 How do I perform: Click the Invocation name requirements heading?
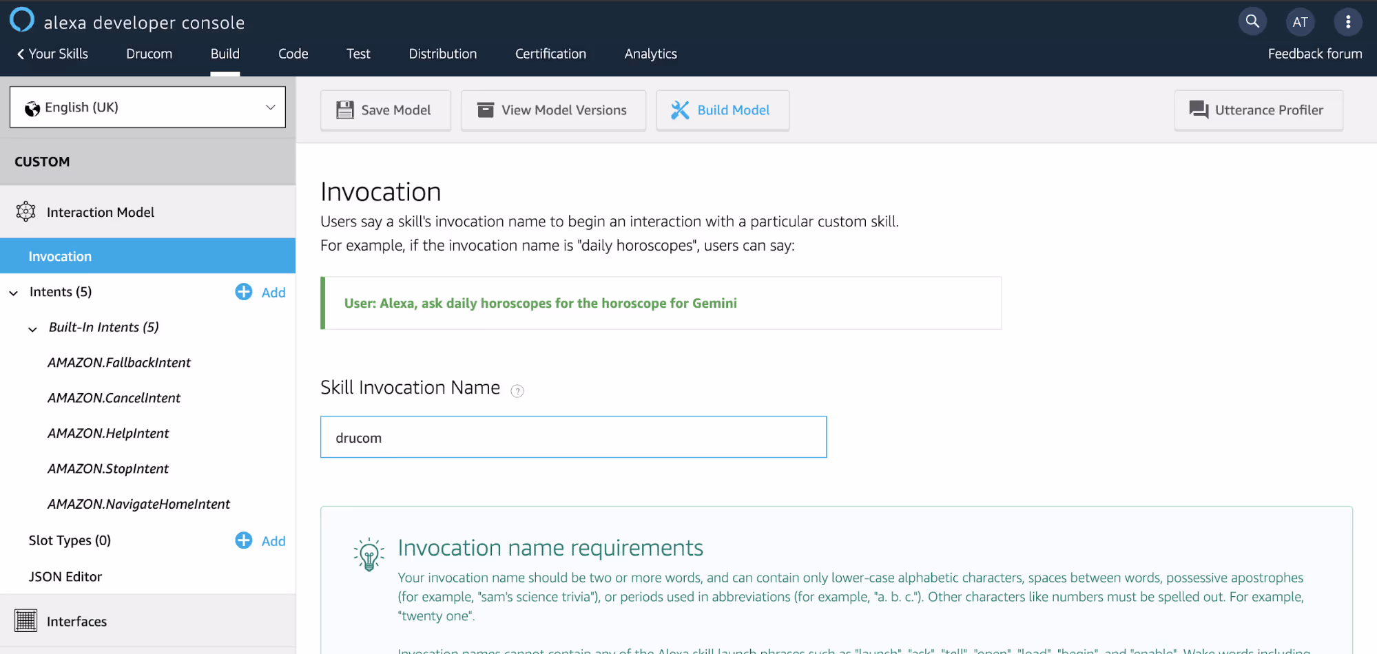(550, 548)
